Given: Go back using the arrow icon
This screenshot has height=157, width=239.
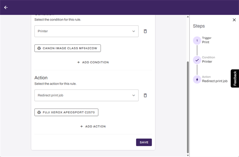Looking at the screenshot, I should pyautogui.click(x=6, y=7).
